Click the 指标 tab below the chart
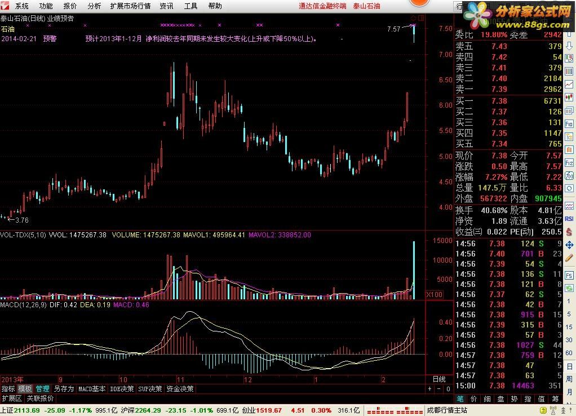Image resolution: width=576 pixels, height=416 pixels. pyautogui.click(x=8, y=389)
